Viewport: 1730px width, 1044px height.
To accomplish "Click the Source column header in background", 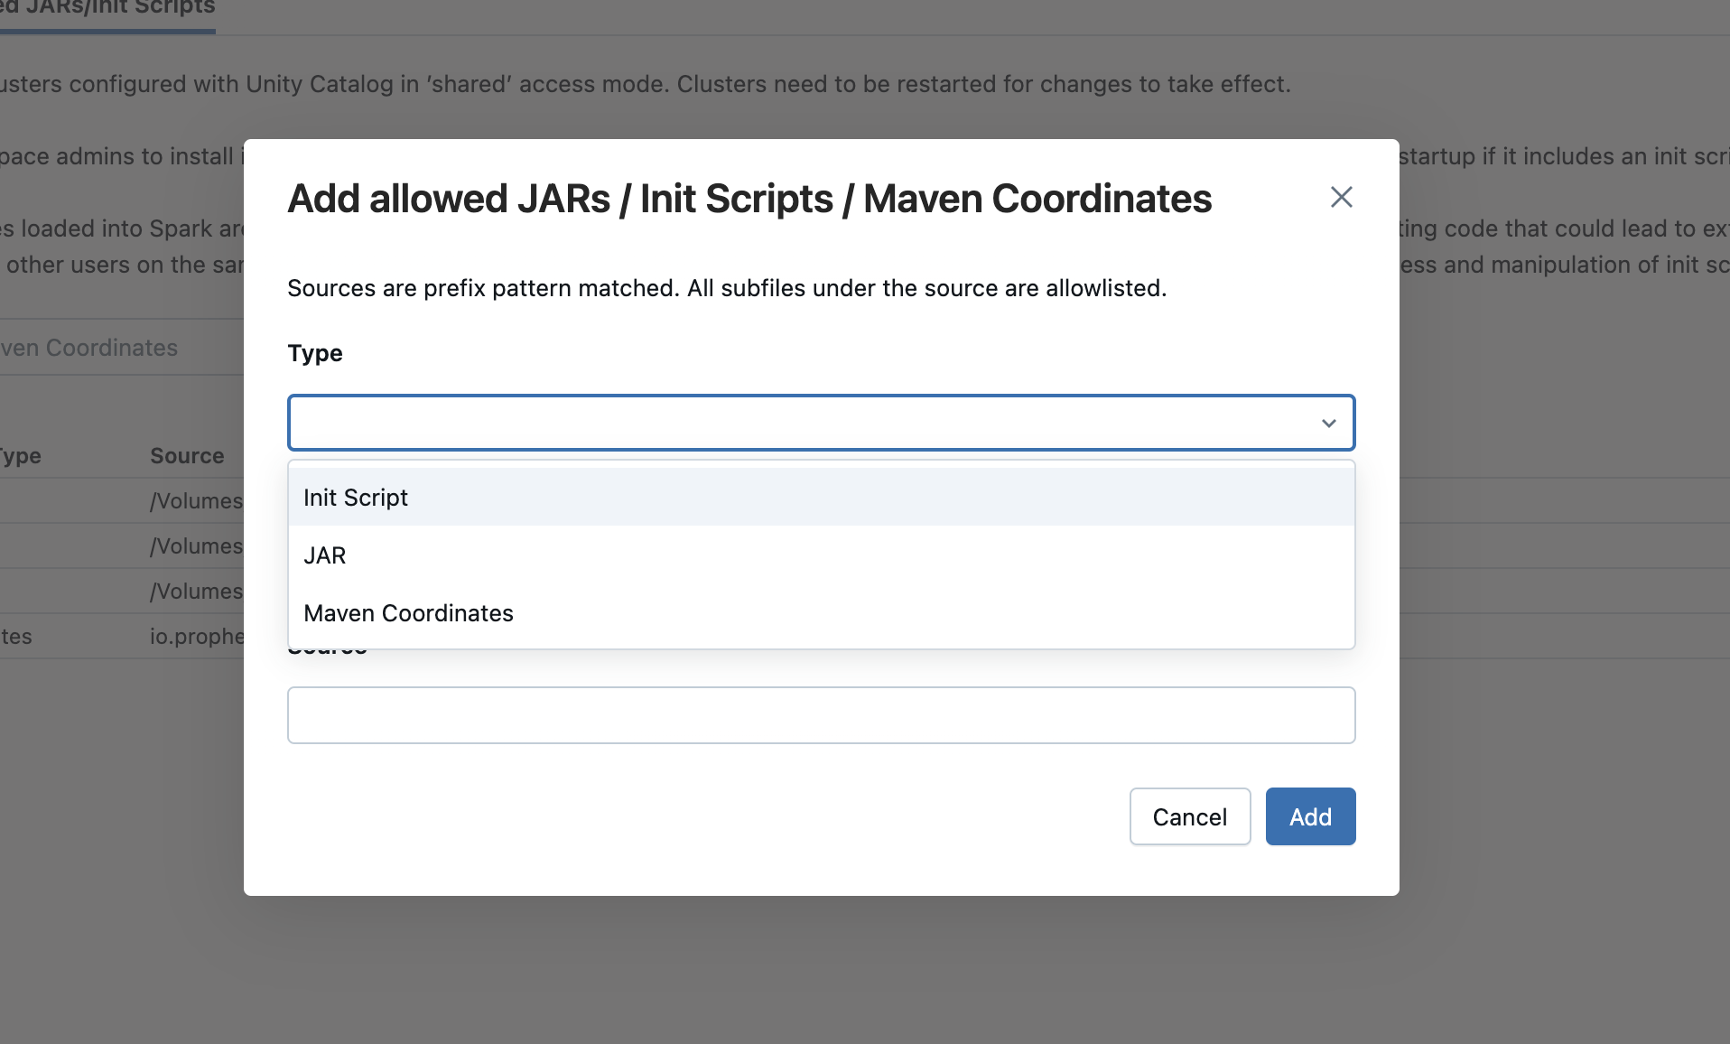I will click(x=187, y=456).
